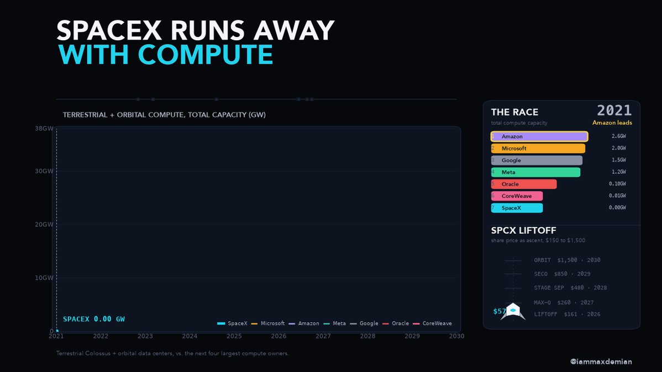Click the large 2021 year counter
Screen dimensions: 662x372
[x=614, y=110]
